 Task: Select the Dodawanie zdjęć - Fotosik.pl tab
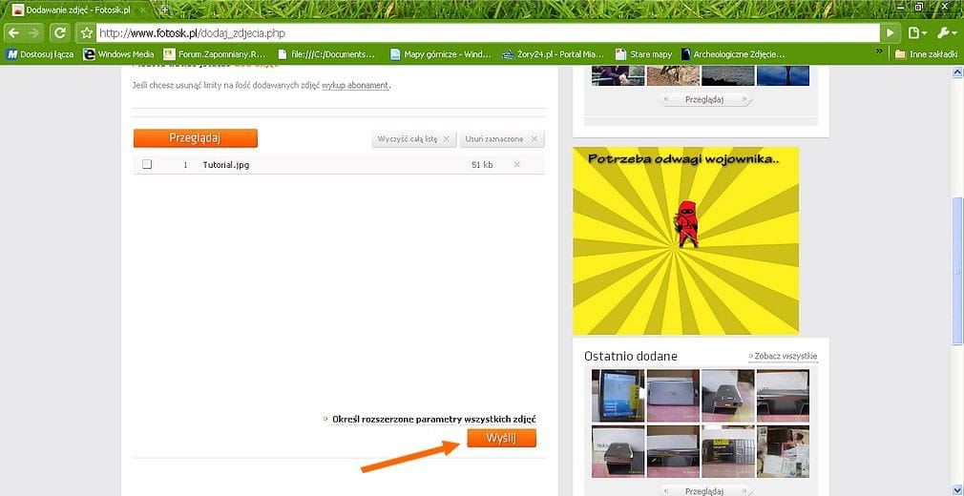tap(76, 10)
